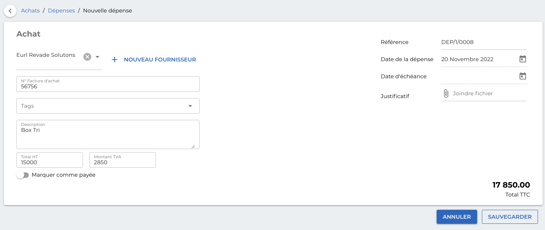
Task: Open the supplier selection dropdown
Action: coord(97,57)
